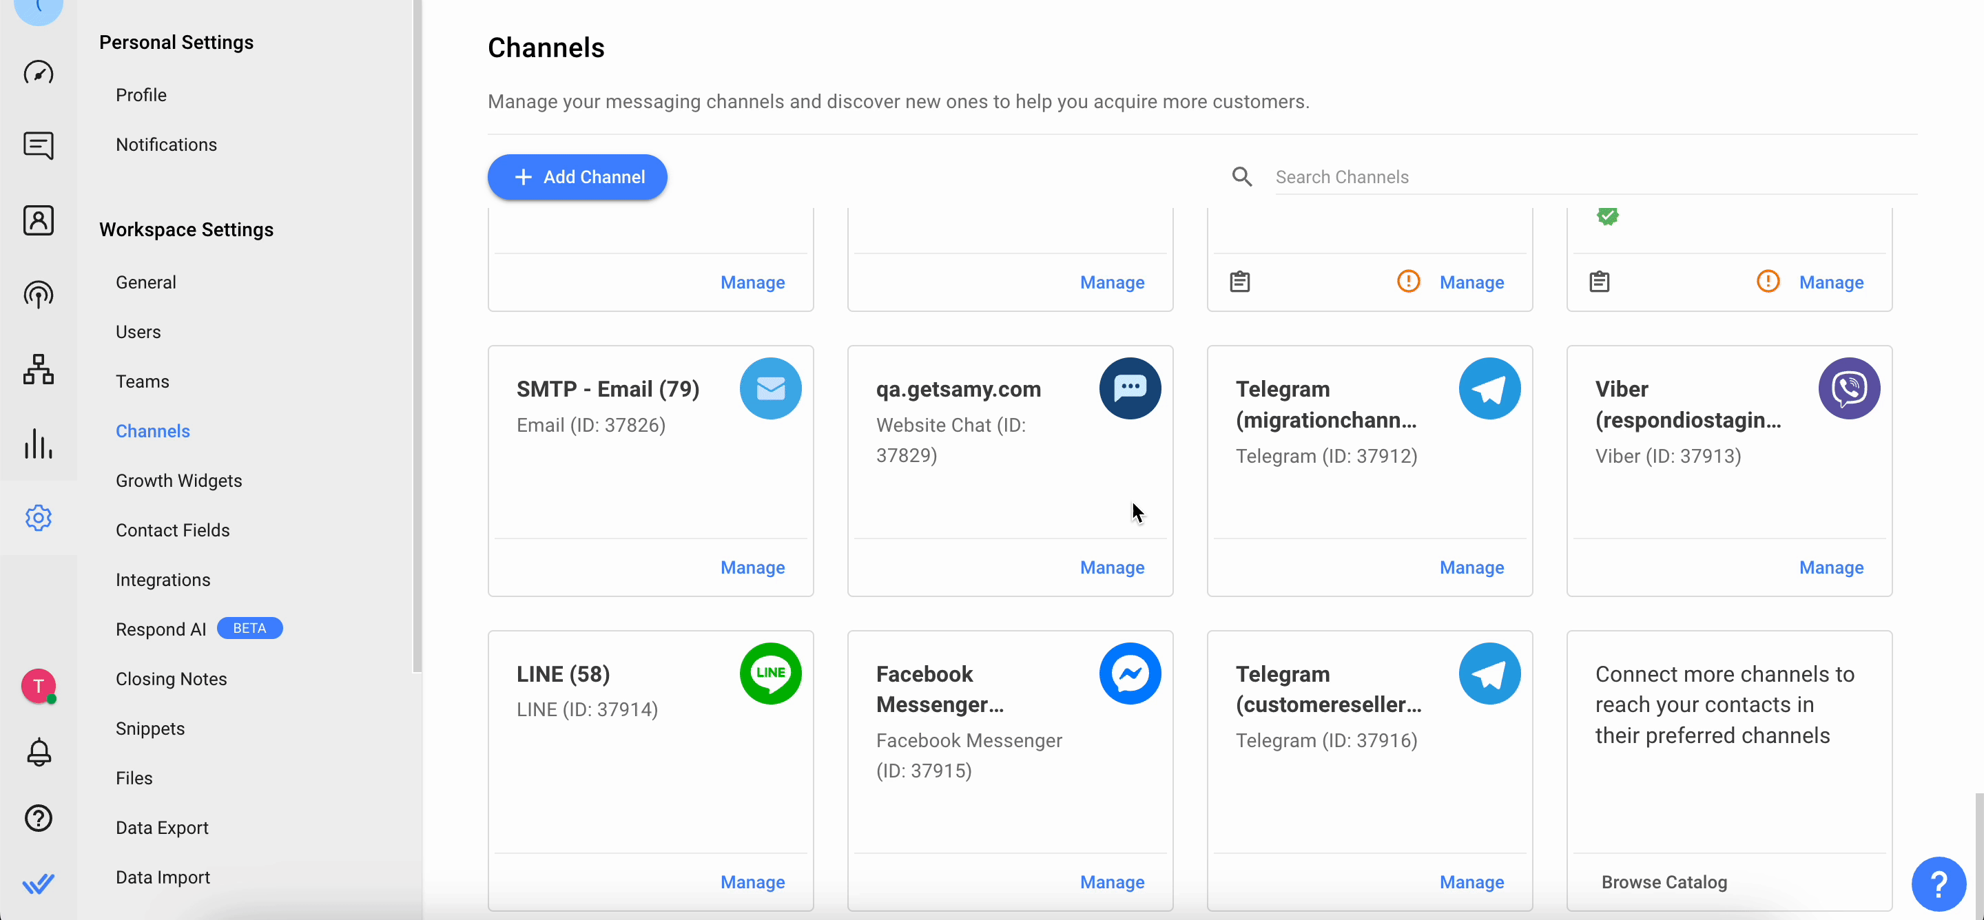The width and height of the screenshot is (1984, 920).
Task: Click Browse Catalog link
Action: pos(1664,882)
